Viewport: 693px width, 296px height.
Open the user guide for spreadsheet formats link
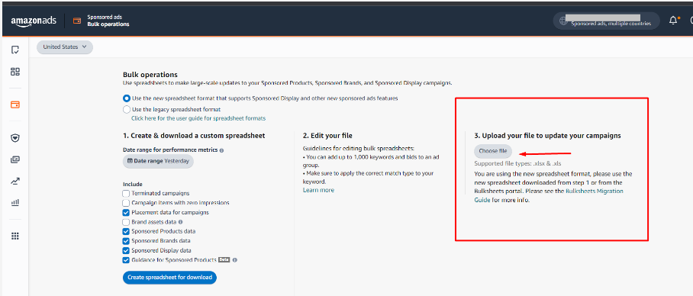(x=198, y=118)
